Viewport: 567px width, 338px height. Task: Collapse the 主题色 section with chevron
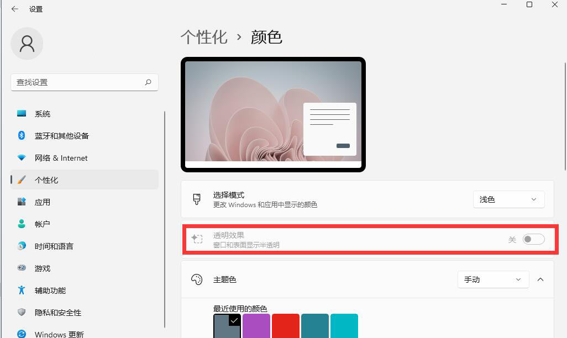pyautogui.click(x=540, y=279)
